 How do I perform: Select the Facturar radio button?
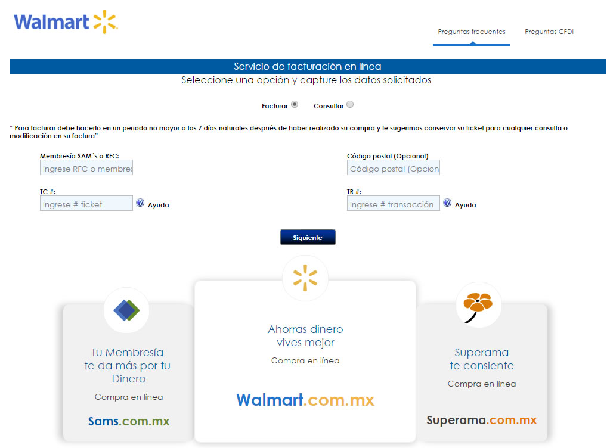pos(295,105)
